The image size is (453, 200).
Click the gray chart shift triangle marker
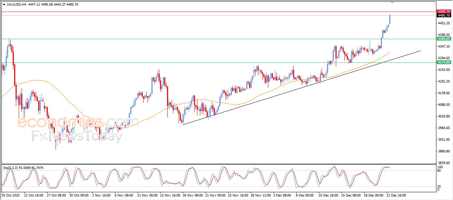coord(392,2)
